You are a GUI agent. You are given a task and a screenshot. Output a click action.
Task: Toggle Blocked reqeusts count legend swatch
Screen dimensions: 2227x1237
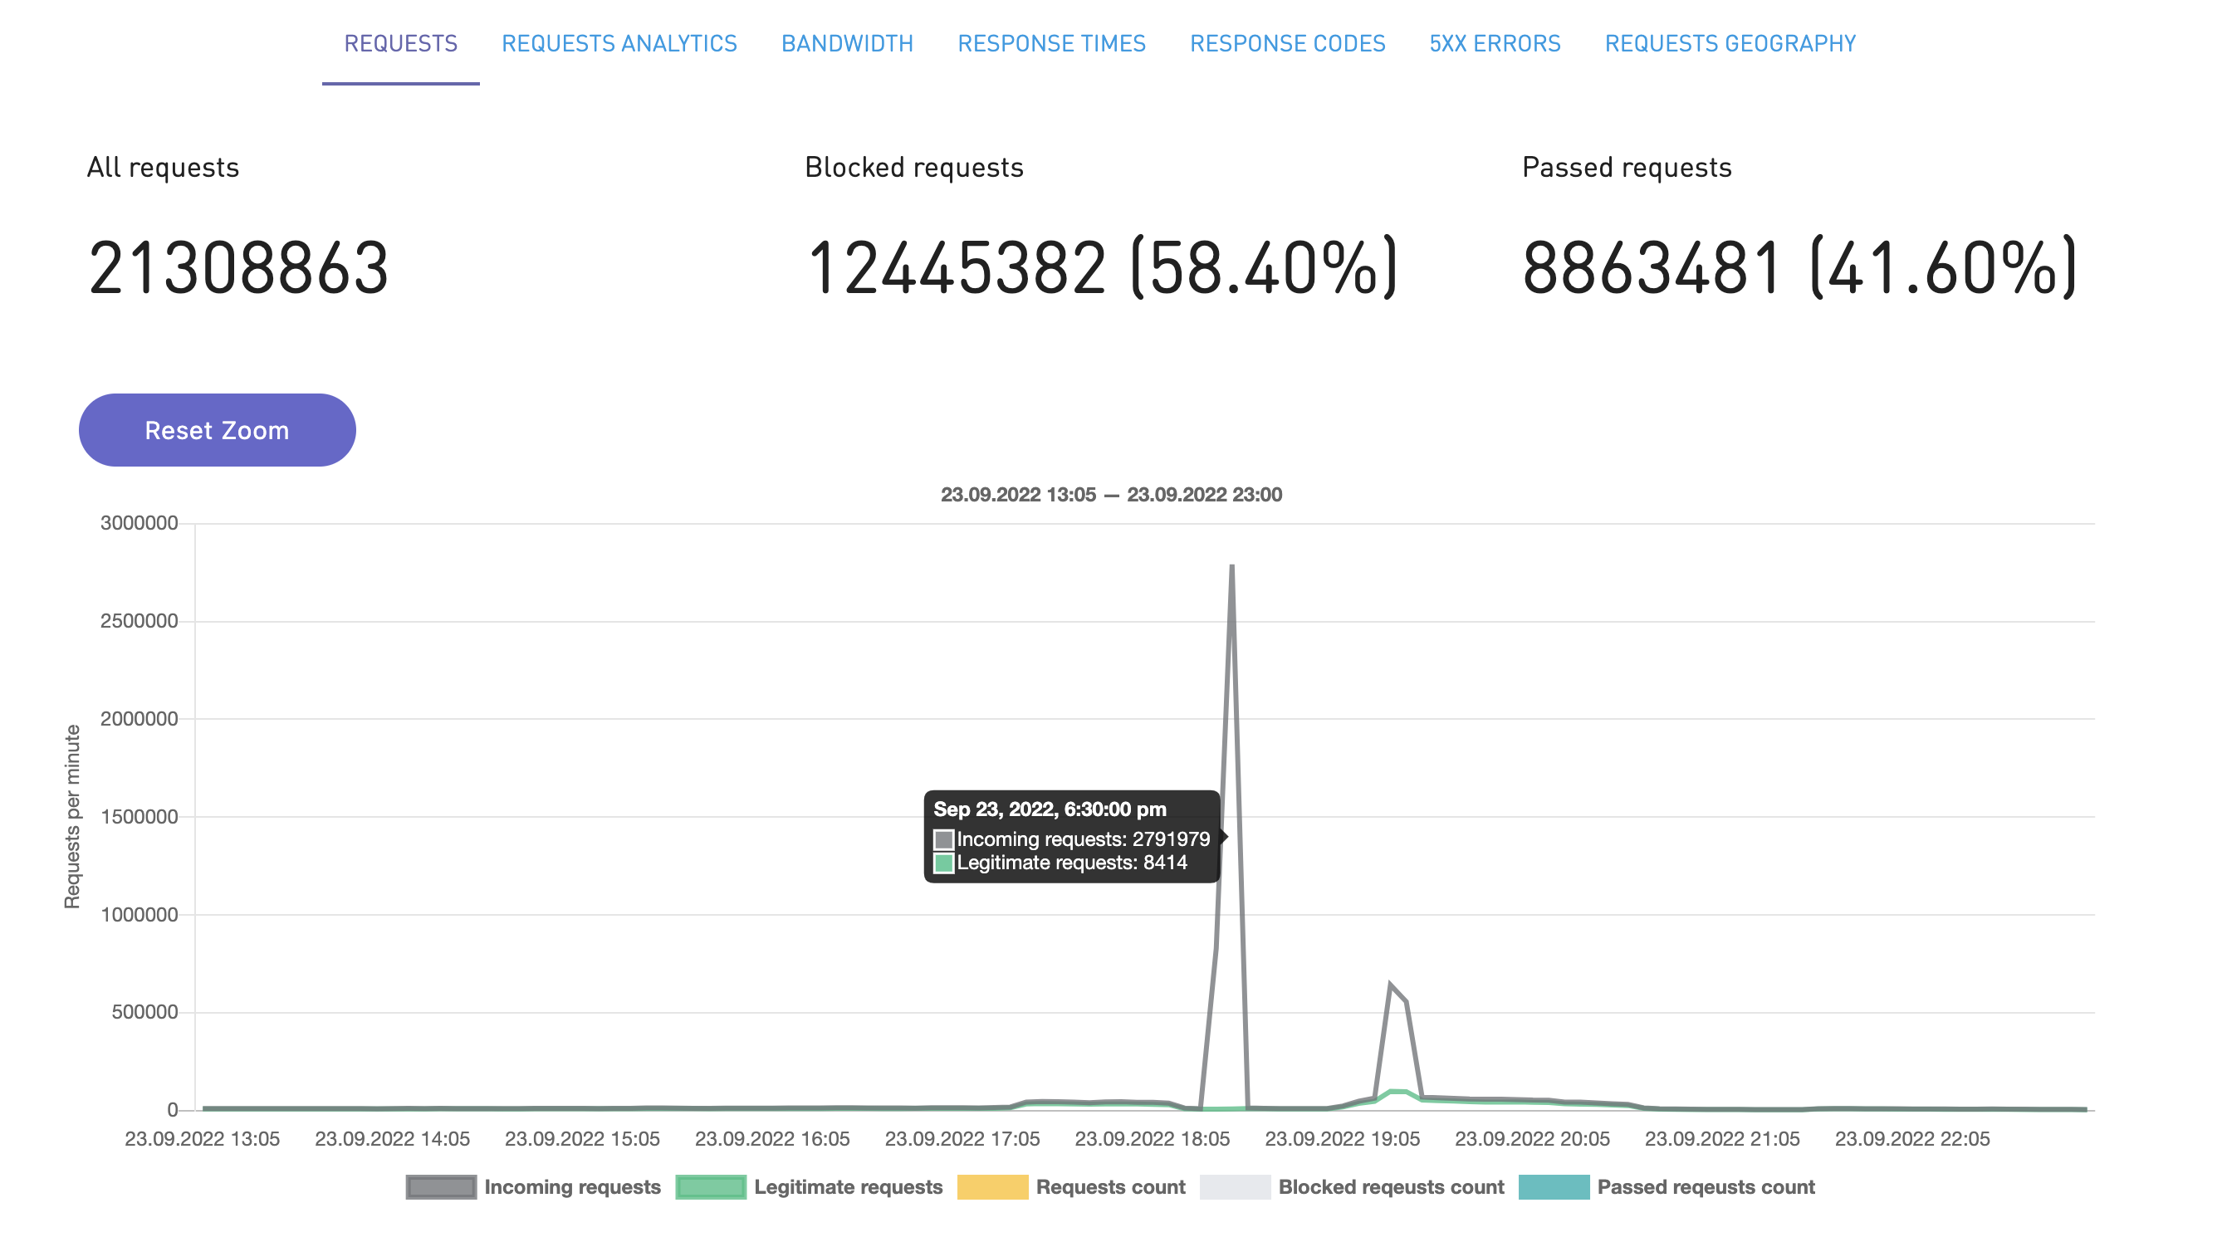tap(1235, 1187)
